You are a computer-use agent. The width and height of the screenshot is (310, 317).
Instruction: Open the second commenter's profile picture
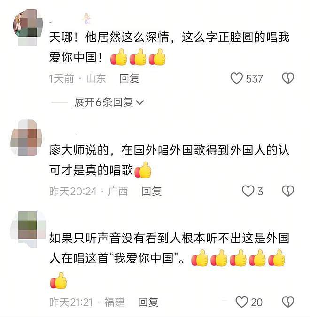tap(26, 138)
